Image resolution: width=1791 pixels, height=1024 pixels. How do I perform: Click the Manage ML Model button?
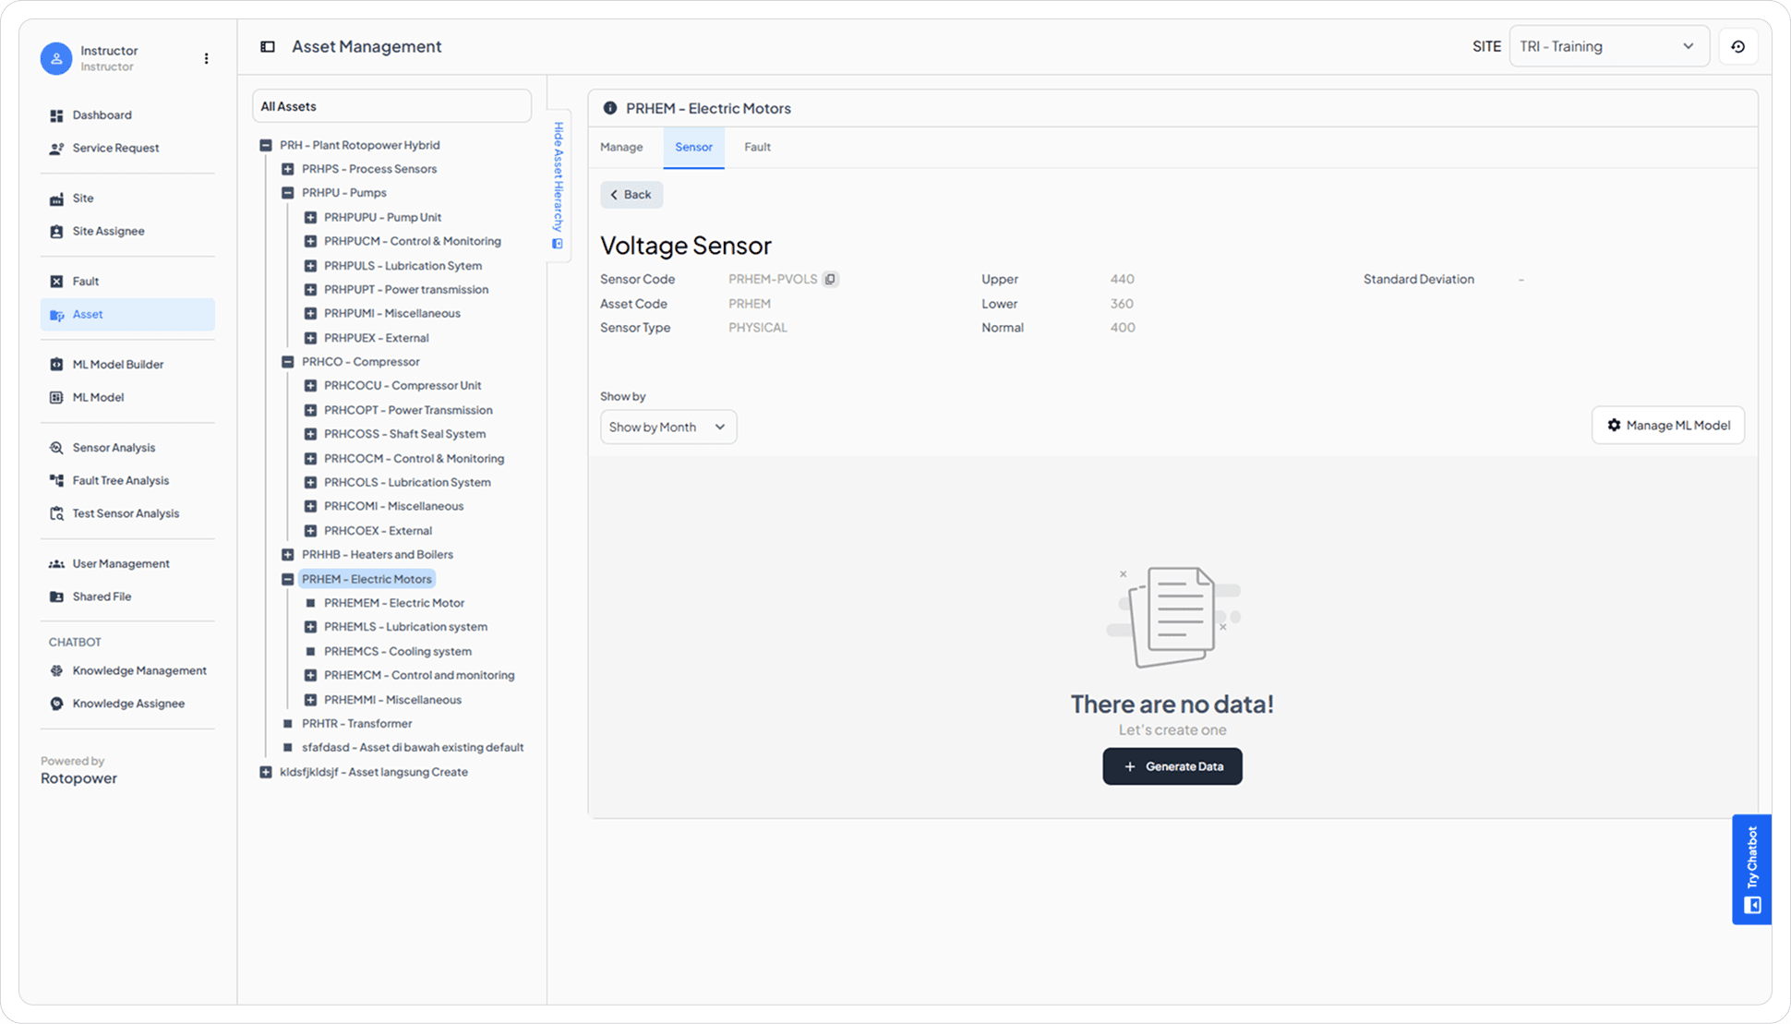click(1667, 426)
